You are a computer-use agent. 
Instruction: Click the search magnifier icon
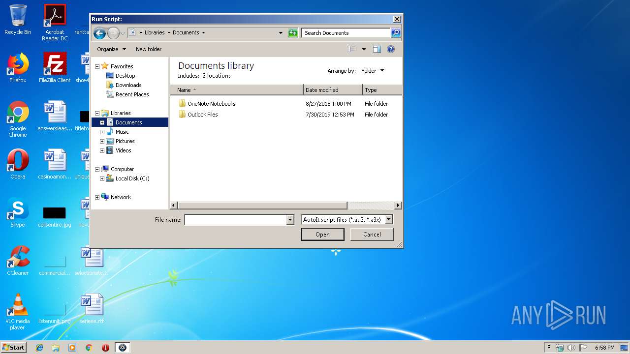[x=396, y=33]
